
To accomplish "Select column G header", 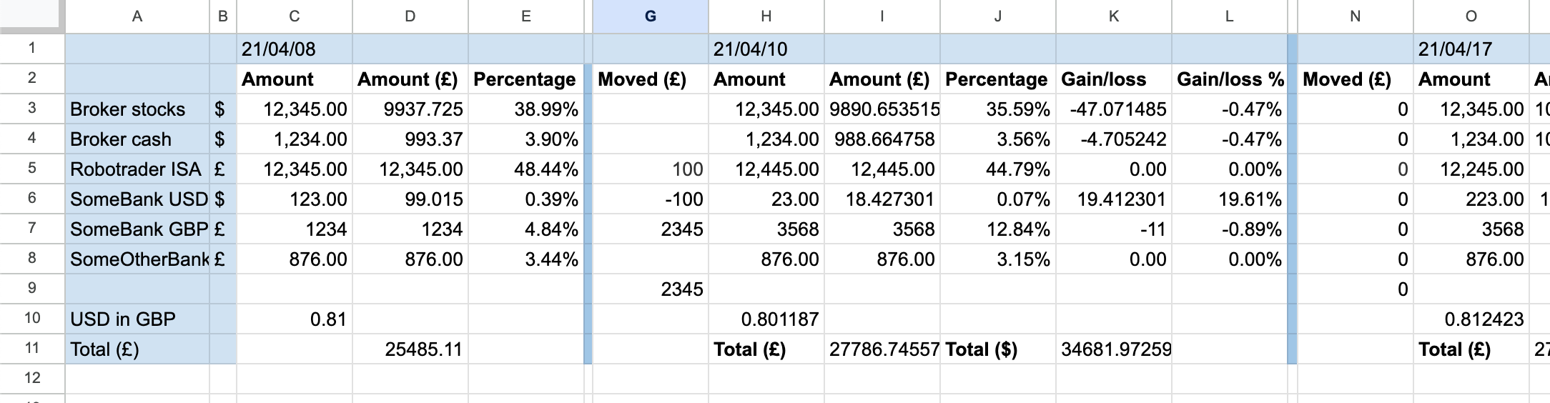I will point(651,16).
